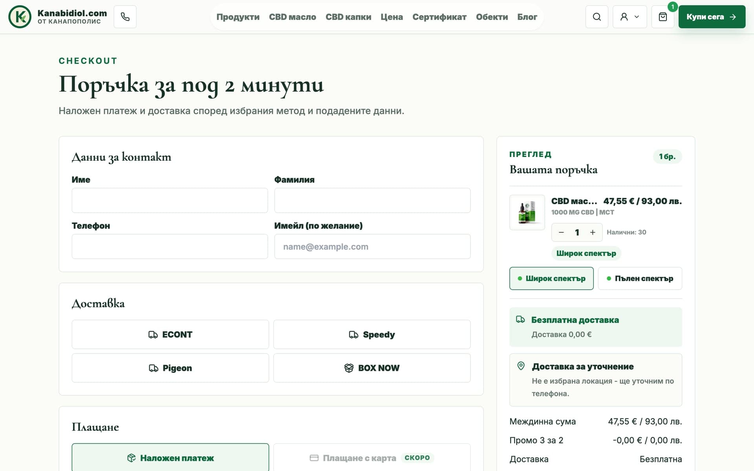Click the cart badge showing 1
Image resolution: width=754 pixels, height=471 pixels.
673,7
